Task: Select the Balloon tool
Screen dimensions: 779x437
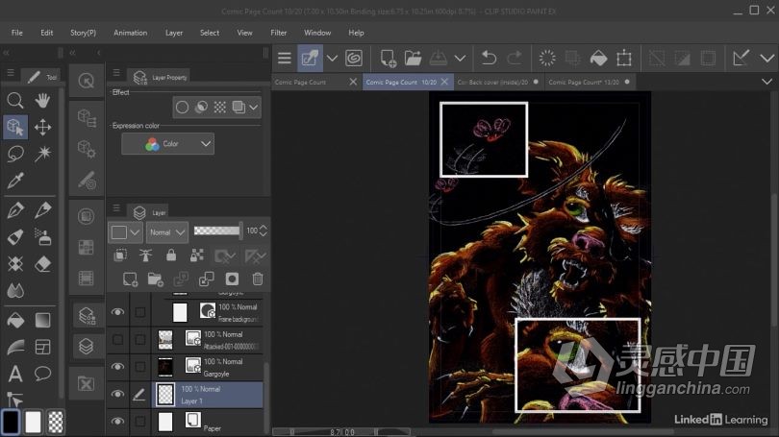Action: pyautogui.click(x=42, y=374)
